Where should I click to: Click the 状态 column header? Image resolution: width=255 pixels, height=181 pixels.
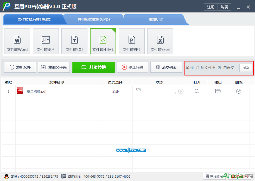pos(160,82)
